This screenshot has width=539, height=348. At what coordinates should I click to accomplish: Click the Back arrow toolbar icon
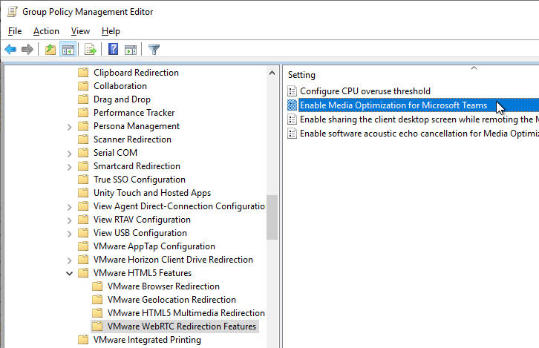10,50
